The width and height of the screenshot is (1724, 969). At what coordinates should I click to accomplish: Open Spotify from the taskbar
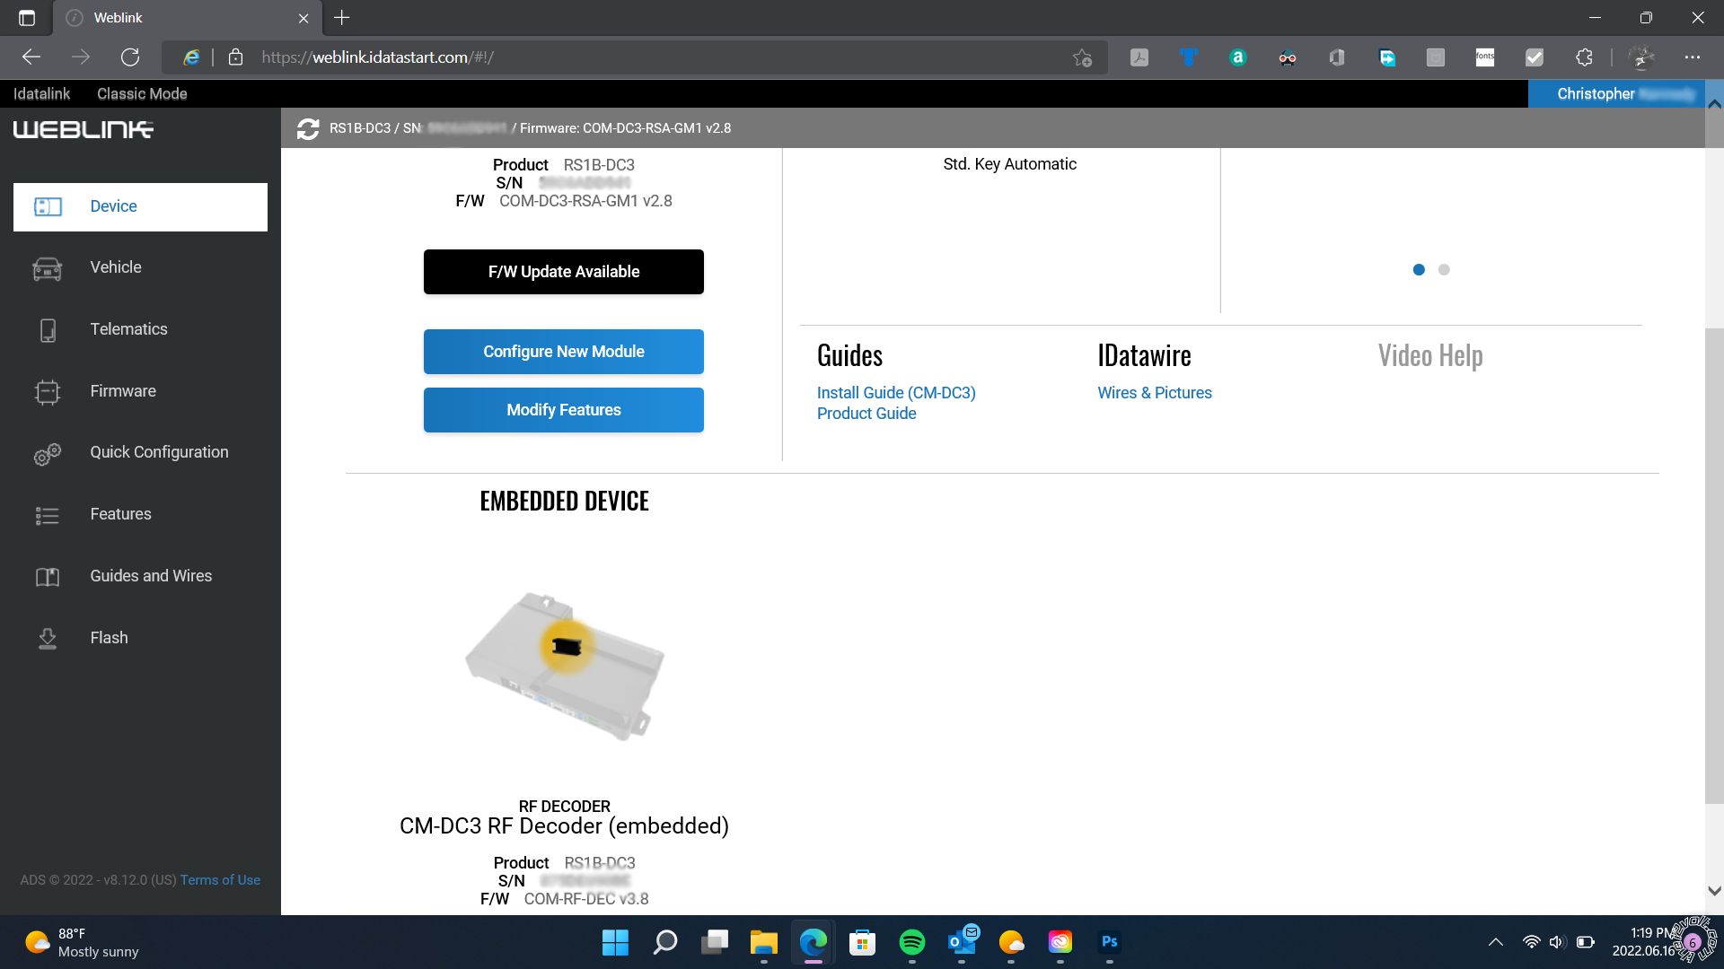911,942
